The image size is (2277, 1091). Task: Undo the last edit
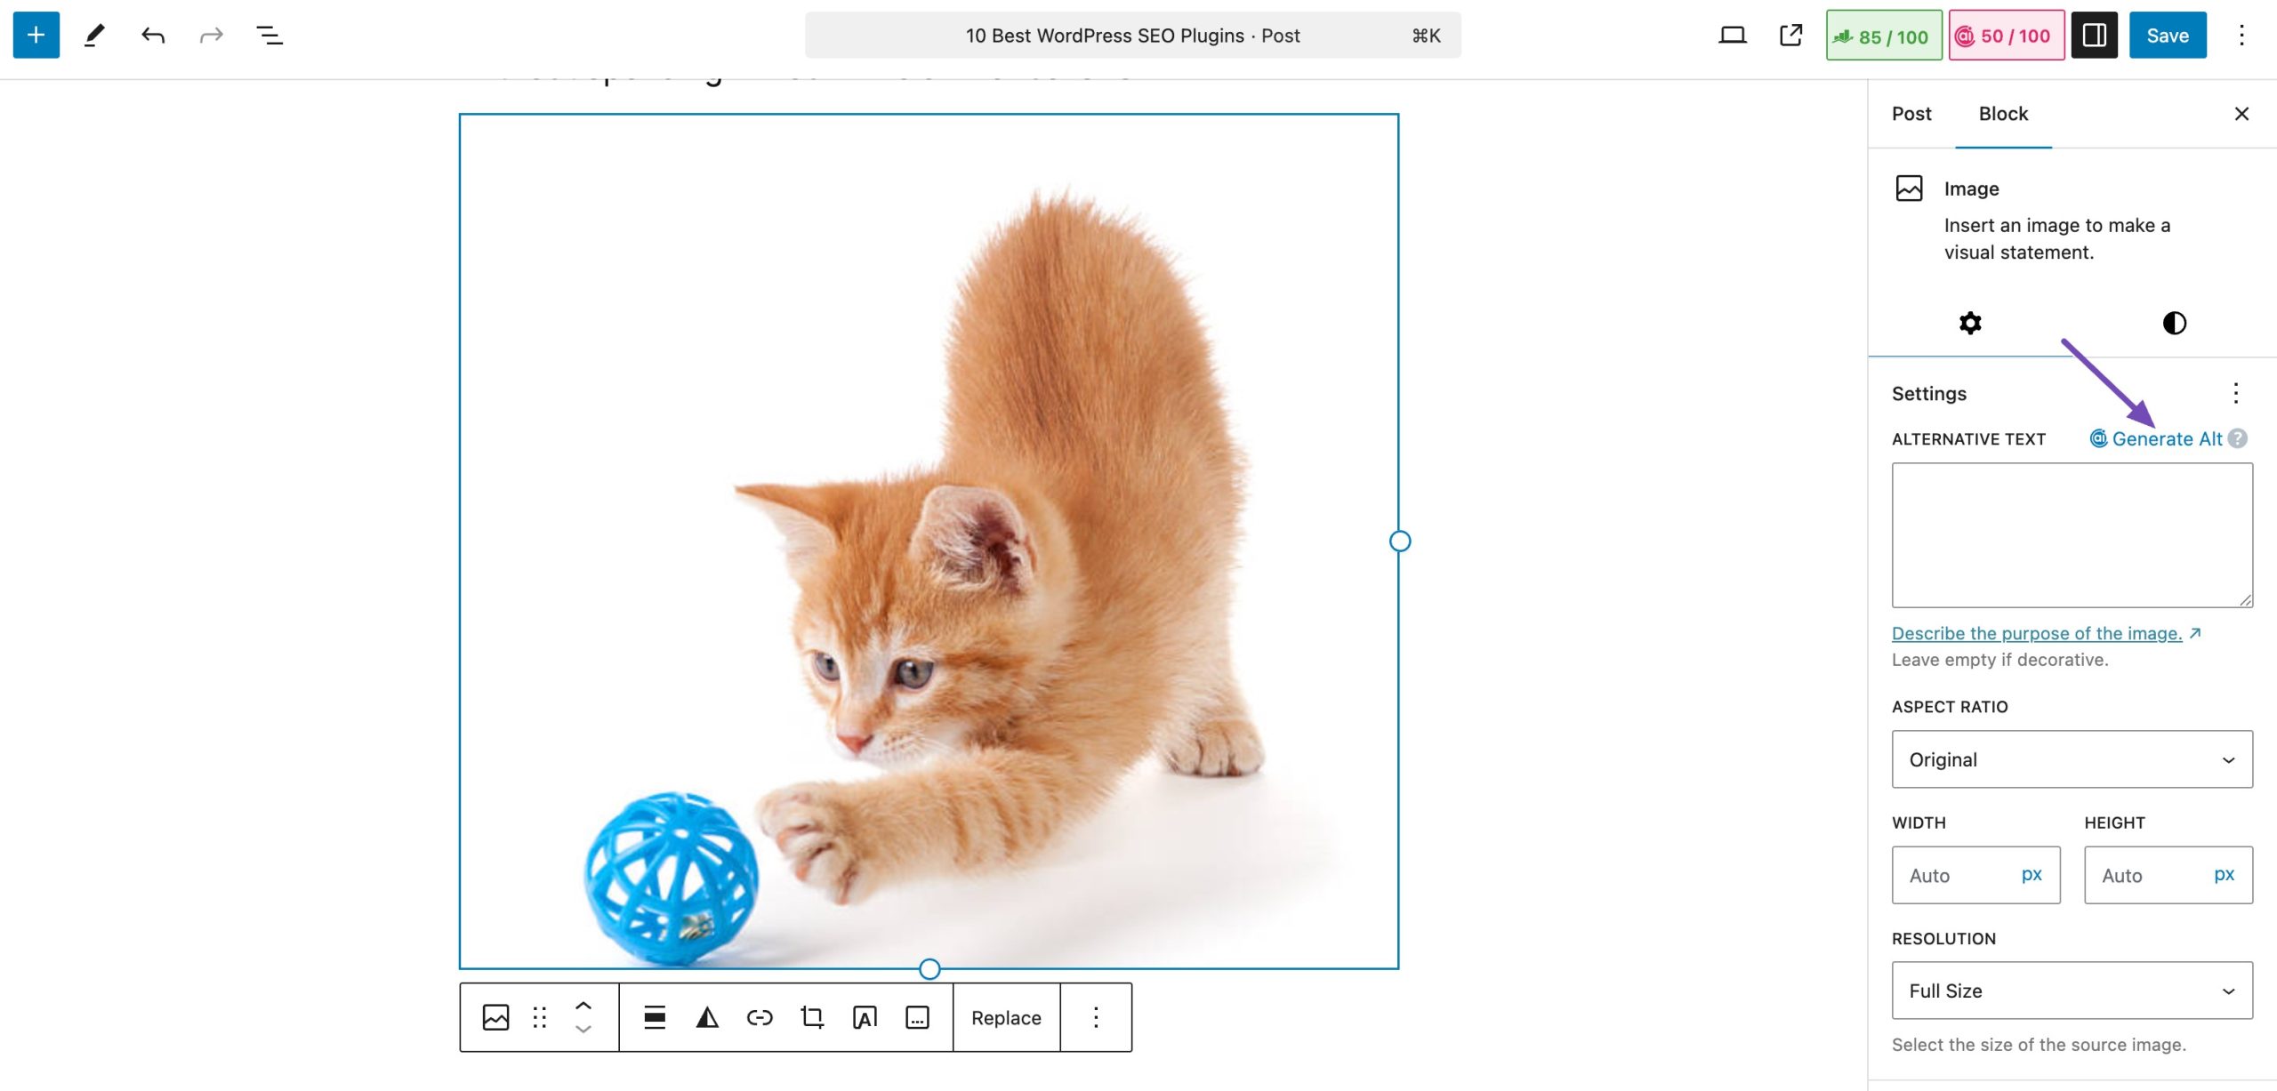153,36
